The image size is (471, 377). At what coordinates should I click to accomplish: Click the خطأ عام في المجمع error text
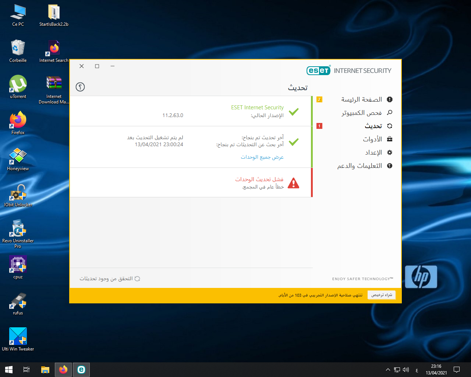[263, 187]
